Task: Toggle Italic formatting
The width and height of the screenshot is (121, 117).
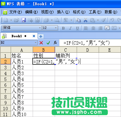Action: (x=70, y=28)
